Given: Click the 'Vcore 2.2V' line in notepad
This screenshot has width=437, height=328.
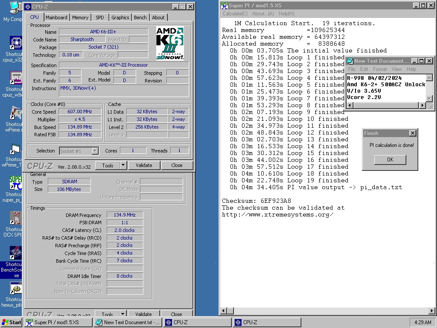Looking at the screenshot, I should 364,97.
